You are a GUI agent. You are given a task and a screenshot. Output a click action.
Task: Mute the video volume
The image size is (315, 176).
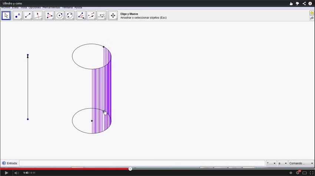coord(16,173)
